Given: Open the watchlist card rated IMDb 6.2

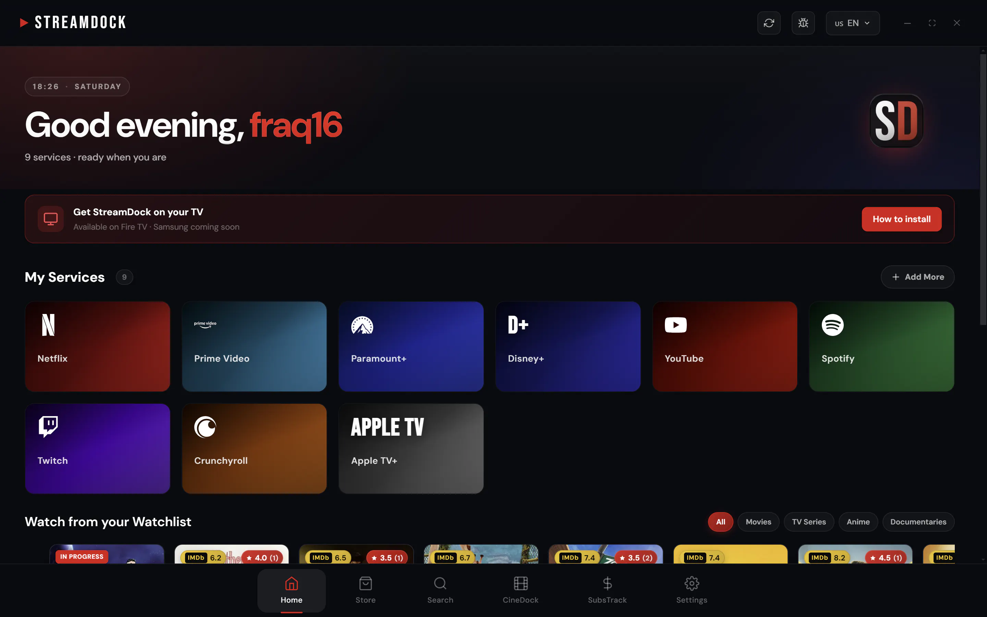Looking at the screenshot, I should click(232, 554).
